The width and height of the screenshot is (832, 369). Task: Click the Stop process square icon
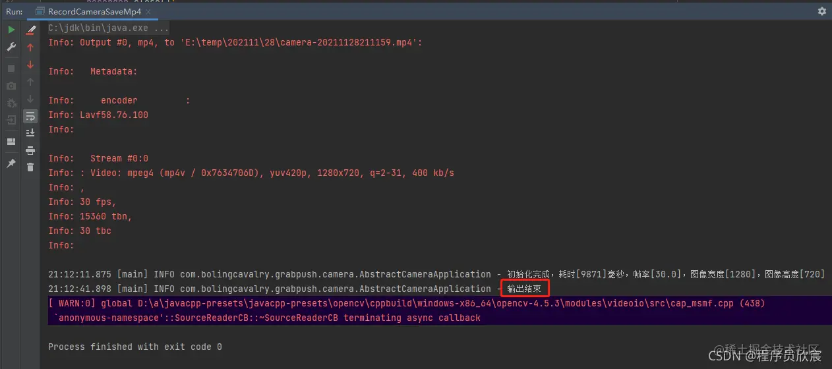(11, 69)
